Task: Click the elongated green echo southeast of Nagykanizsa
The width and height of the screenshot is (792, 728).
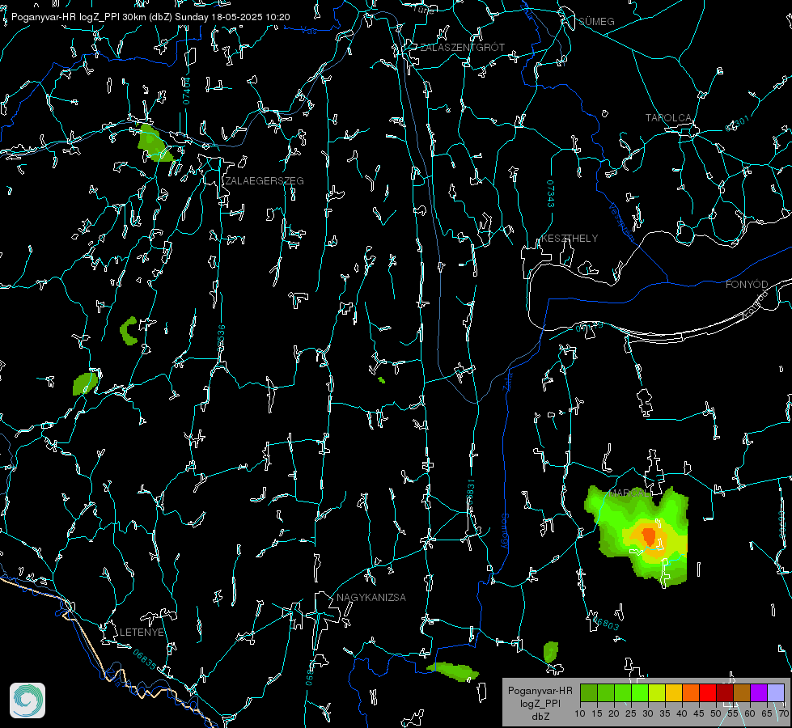Action: (x=452, y=671)
